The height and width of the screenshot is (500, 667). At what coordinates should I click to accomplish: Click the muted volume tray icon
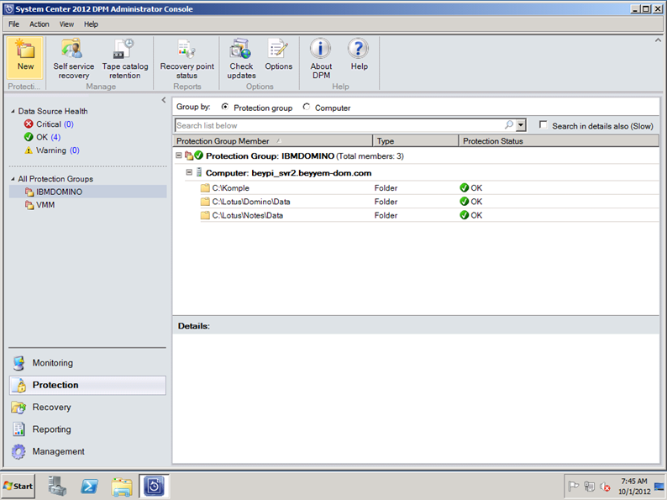(605, 486)
